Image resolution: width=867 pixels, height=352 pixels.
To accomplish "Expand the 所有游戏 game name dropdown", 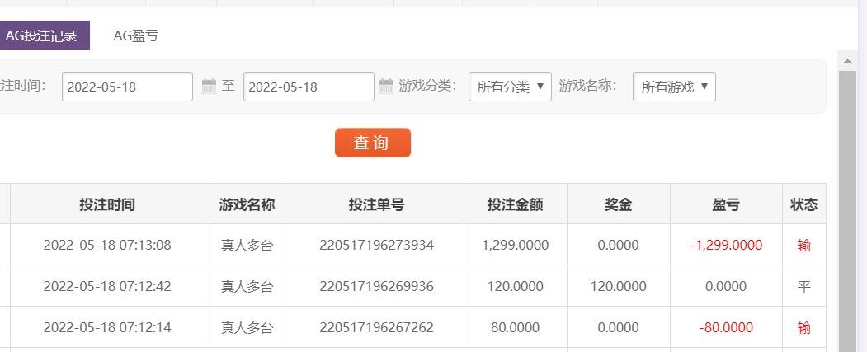I will (674, 87).
